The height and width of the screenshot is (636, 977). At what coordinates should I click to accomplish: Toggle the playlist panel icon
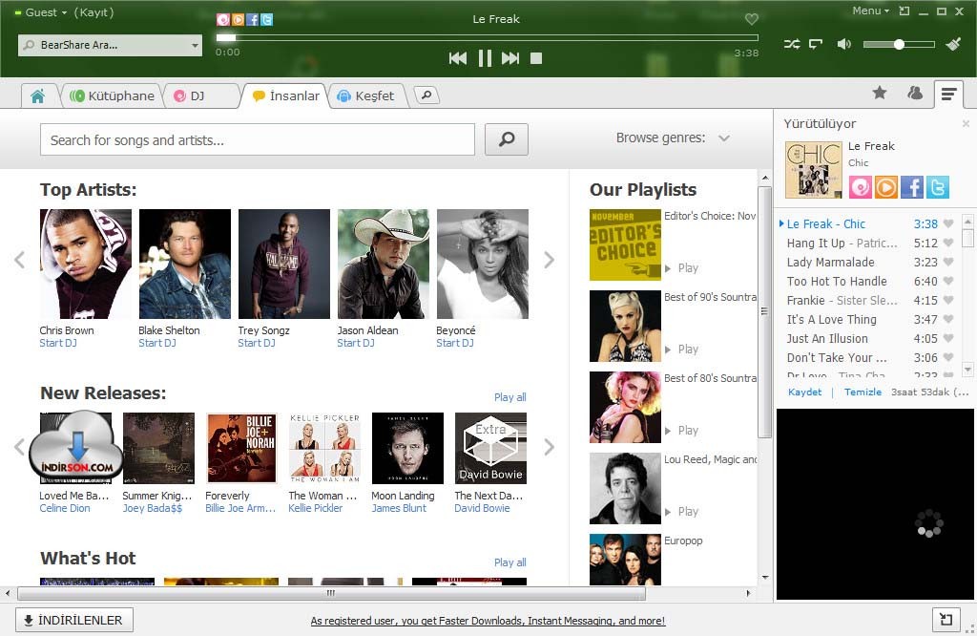coord(948,95)
